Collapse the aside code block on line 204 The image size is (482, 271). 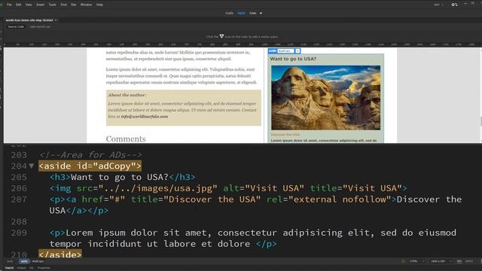(x=32, y=166)
